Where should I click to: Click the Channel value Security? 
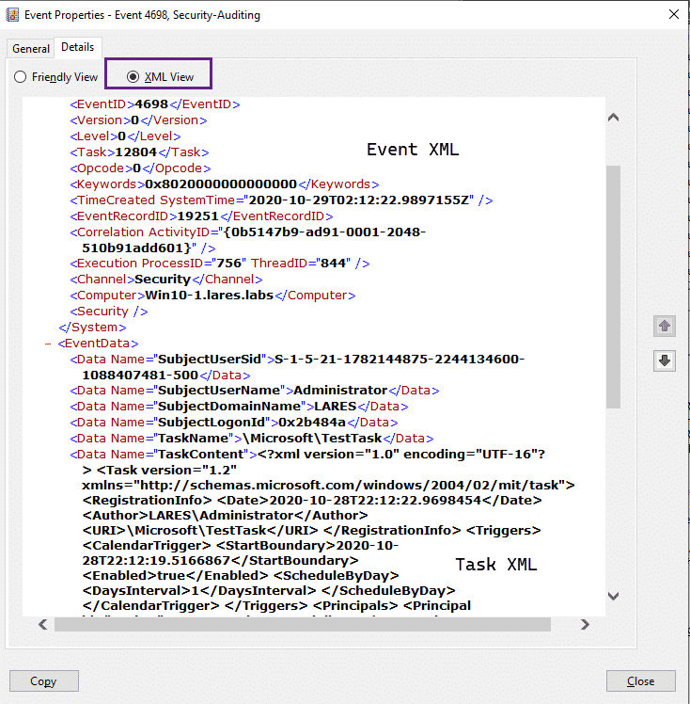tap(163, 280)
